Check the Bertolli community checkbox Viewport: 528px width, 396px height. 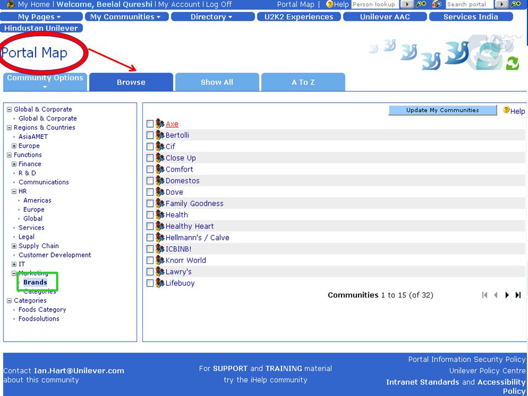click(x=150, y=135)
